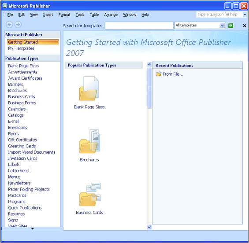Click the Type a question for help box
249x243 pixels.
point(219,15)
